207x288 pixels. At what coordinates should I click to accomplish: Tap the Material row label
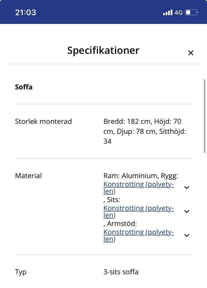(x=28, y=176)
